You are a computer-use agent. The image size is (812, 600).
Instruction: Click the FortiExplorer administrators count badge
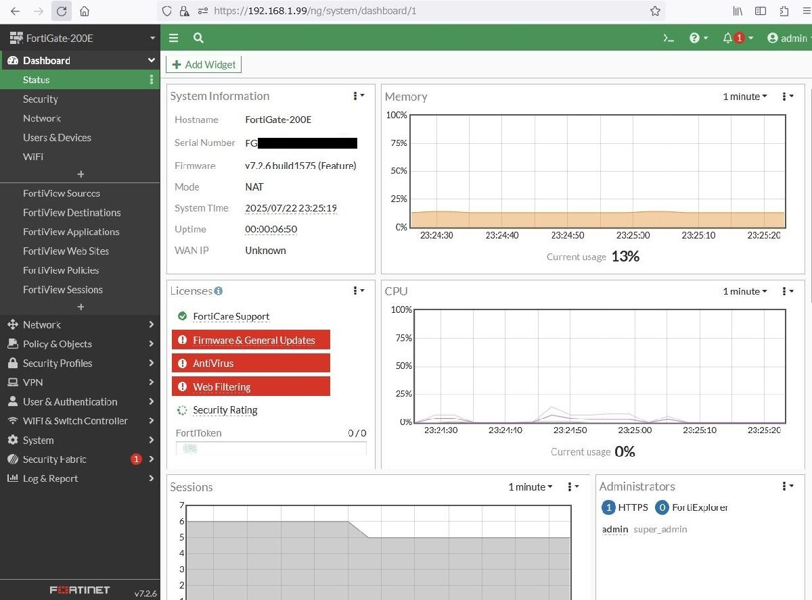[x=662, y=507]
